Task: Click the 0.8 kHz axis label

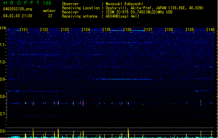Action: [3, 97]
